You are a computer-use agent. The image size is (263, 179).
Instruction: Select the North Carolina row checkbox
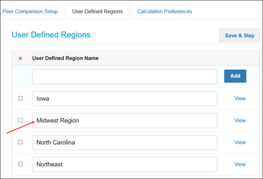21,142
